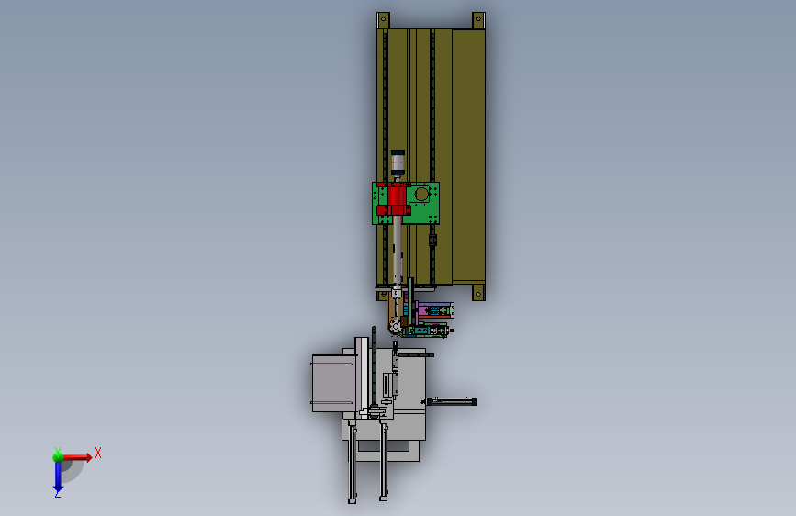
Task: Select the bottom-right mounting lug of the olive frame
Action: (478, 293)
